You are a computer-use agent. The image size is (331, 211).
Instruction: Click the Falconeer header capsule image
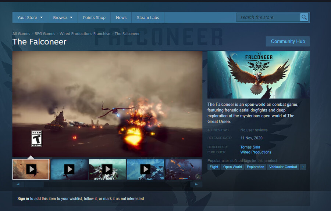click(259, 75)
